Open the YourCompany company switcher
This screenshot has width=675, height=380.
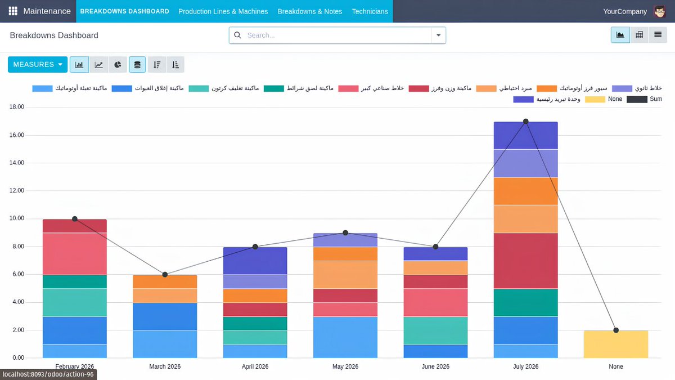[x=625, y=11]
